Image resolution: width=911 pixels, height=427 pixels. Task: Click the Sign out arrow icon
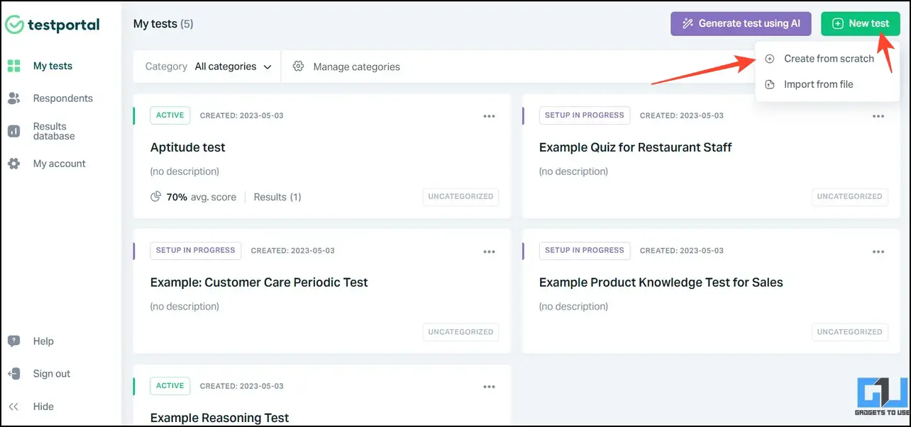(x=13, y=374)
